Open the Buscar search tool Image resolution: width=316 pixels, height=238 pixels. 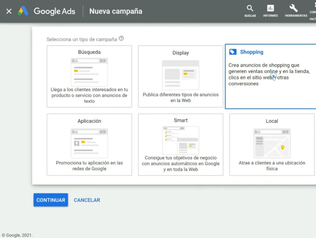tap(250, 11)
